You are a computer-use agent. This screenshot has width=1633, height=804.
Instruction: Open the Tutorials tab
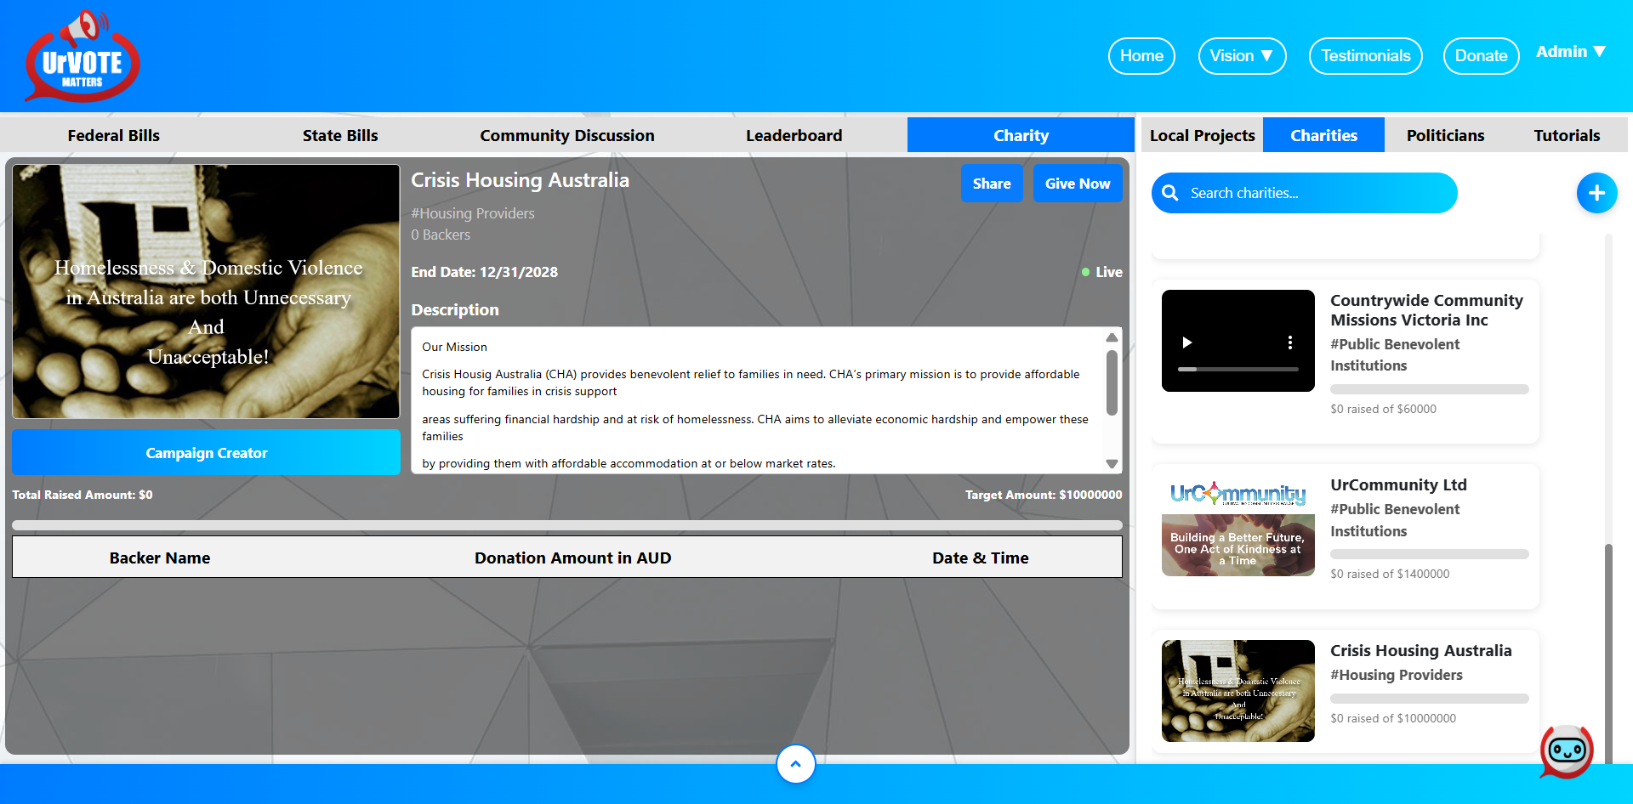(1567, 135)
